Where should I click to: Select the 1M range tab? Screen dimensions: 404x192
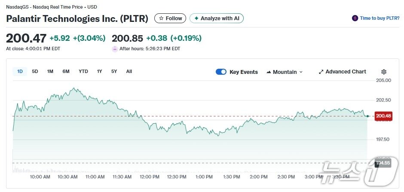(x=50, y=71)
